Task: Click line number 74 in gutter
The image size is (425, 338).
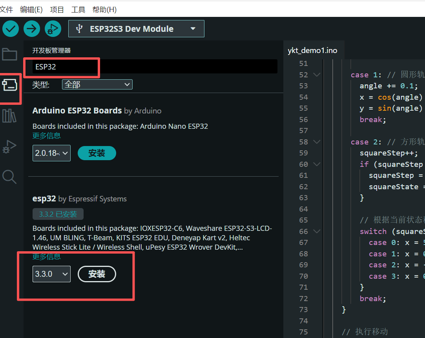Action: [303, 321]
